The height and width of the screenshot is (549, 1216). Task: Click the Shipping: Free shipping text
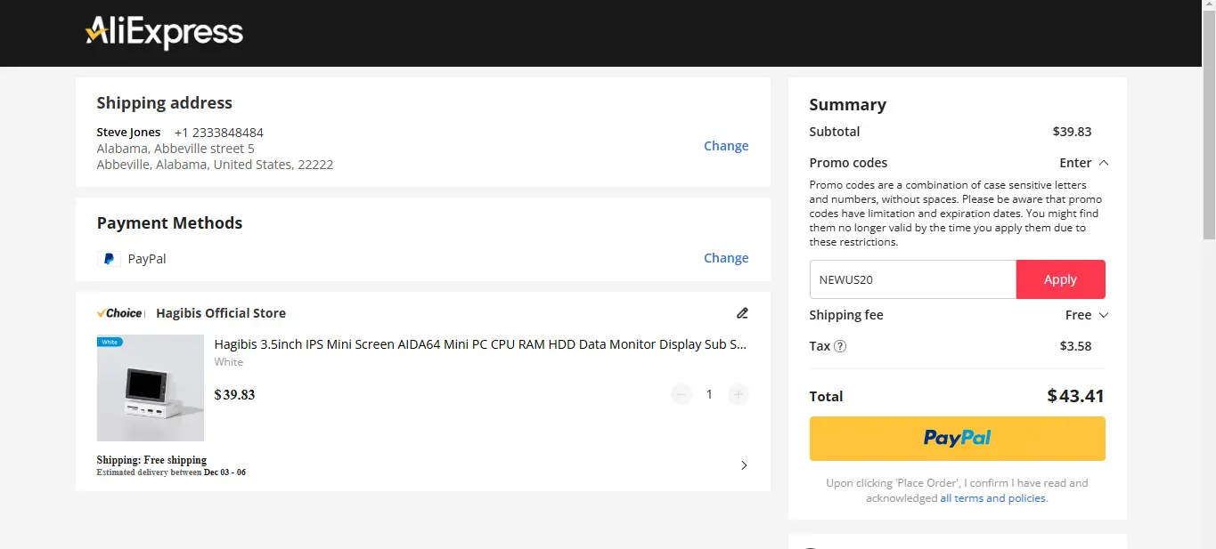[151, 460]
